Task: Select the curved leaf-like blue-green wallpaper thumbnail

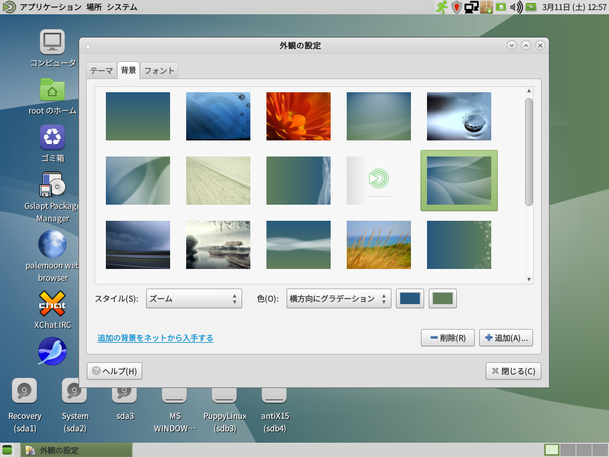Action: pos(138,181)
